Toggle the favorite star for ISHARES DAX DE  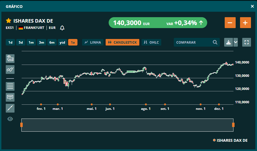click(x=8, y=21)
